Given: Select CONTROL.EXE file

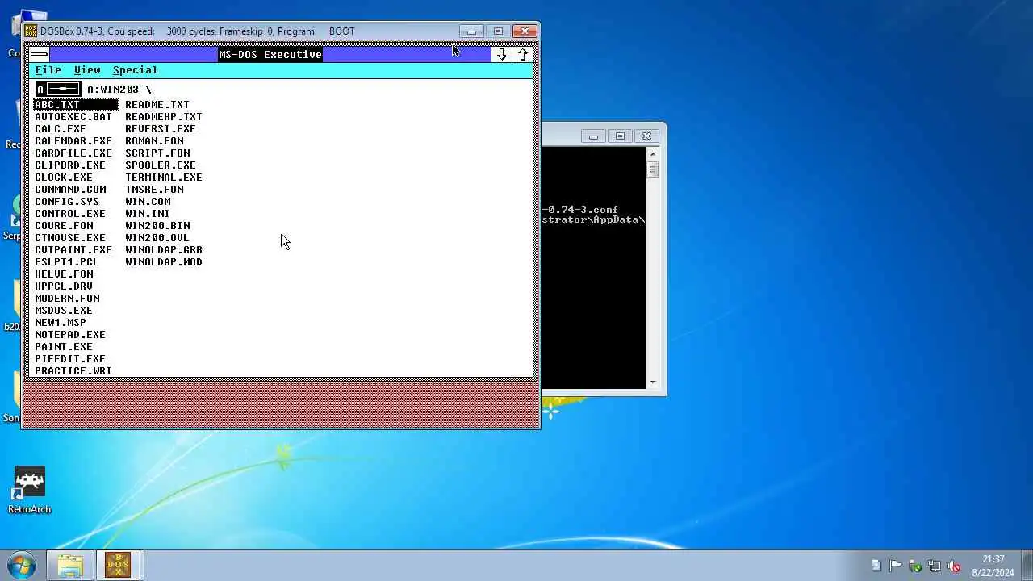Looking at the screenshot, I should click(70, 214).
